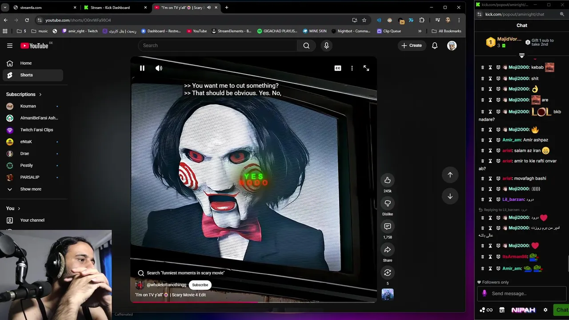
Task: Open the Kouman subscription
Action: [x=32, y=106]
